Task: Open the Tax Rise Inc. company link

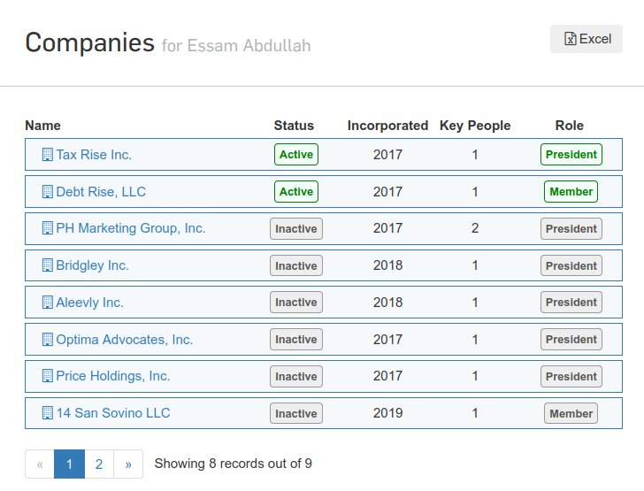Action: (x=94, y=155)
